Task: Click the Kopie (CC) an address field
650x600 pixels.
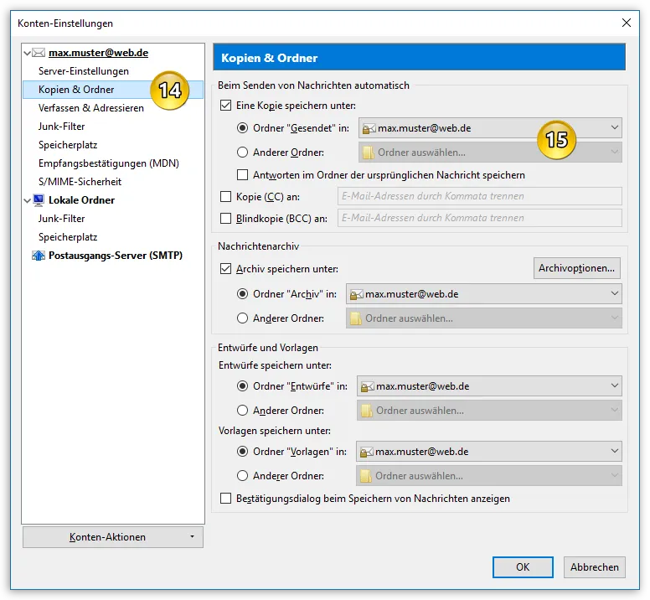Action: coord(480,196)
